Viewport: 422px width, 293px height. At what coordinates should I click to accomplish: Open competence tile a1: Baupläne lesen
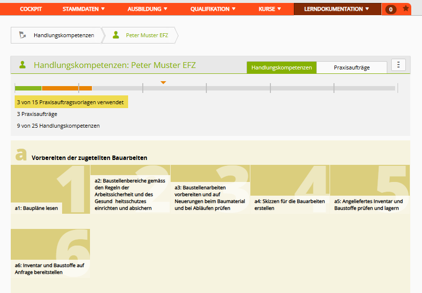click(x=50, y=189)
